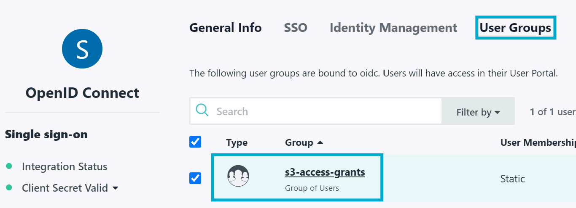Screen dimensions: 576x208
Task: Select the User Groups tab
Action: [x=515, y=28]
